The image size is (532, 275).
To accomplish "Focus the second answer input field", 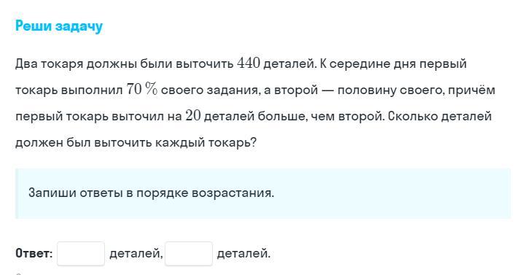I will (189, 253).
